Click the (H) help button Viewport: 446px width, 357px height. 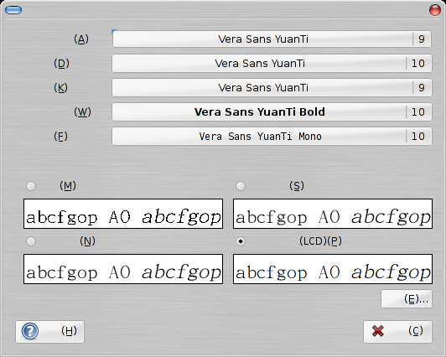pyautogui.click(x=49, y=331)
